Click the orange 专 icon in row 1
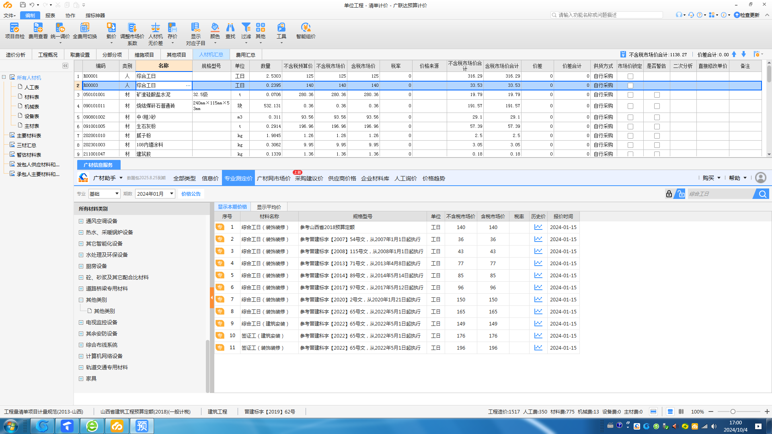The height and width of the screenshot is (434, 772). click(220, 227)
